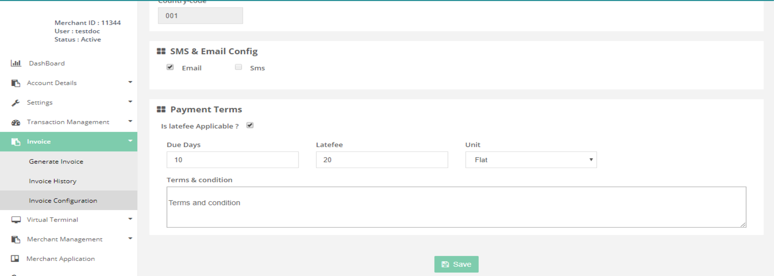Viewport: 774px width, 276px height.
Task: Click the Invoice icon in sidebar
Action: [x=16, y=142]
